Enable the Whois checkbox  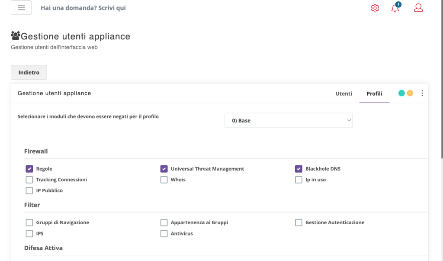click(x=164, y=179)
